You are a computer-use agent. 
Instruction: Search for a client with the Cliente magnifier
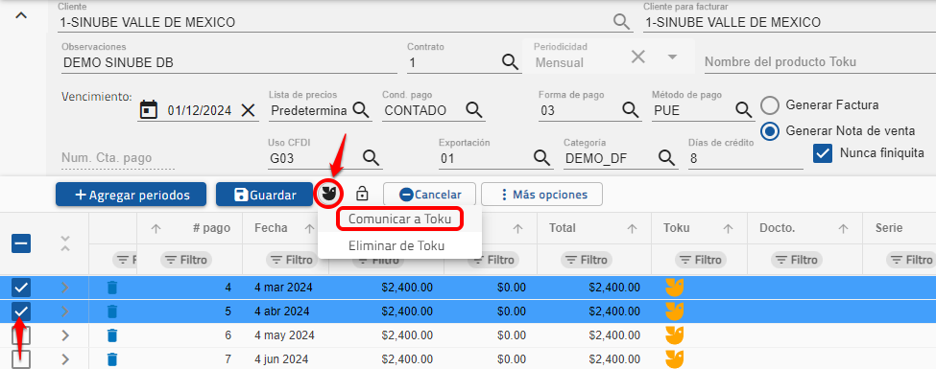coord(621,22)
